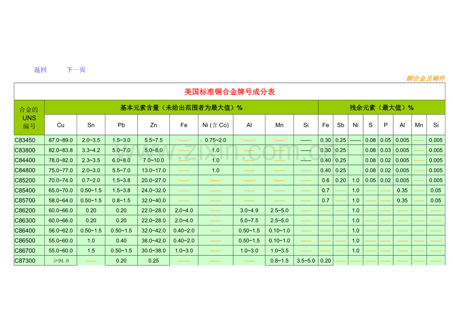453x320 pixels.
Task: Select alloy row C83450
Action: point(25,140)
